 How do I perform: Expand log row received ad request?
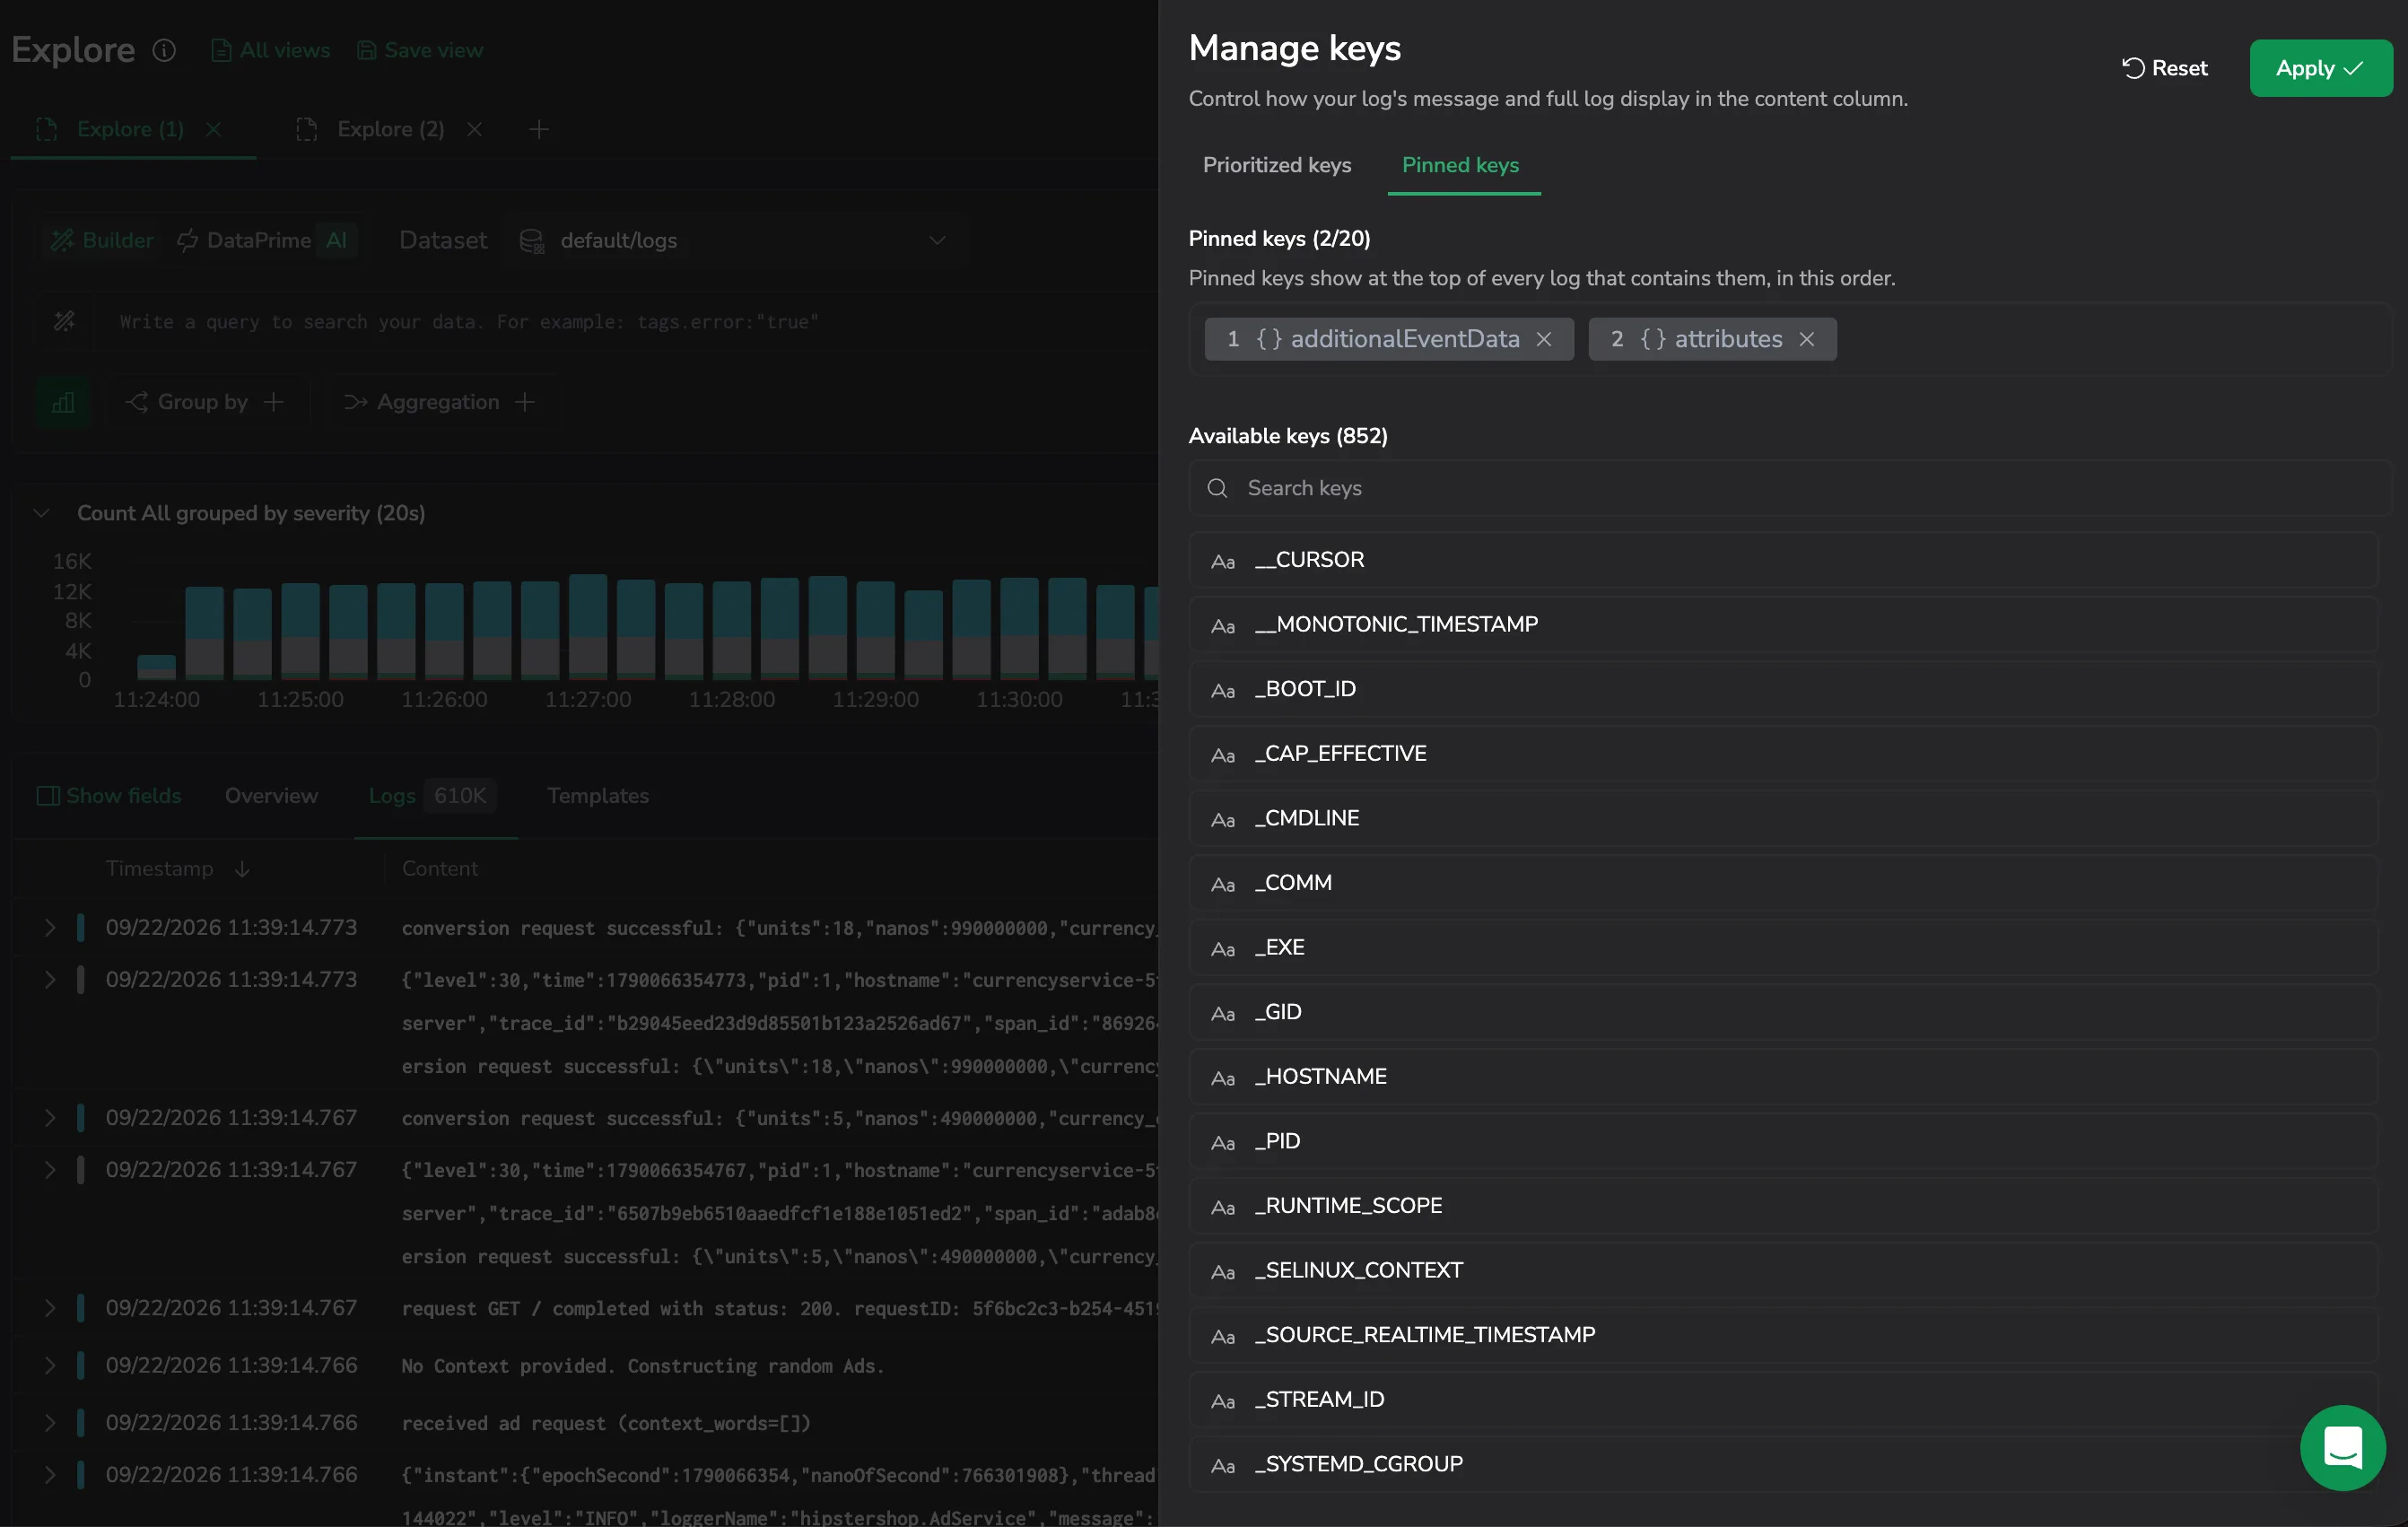coord(50,1423)
